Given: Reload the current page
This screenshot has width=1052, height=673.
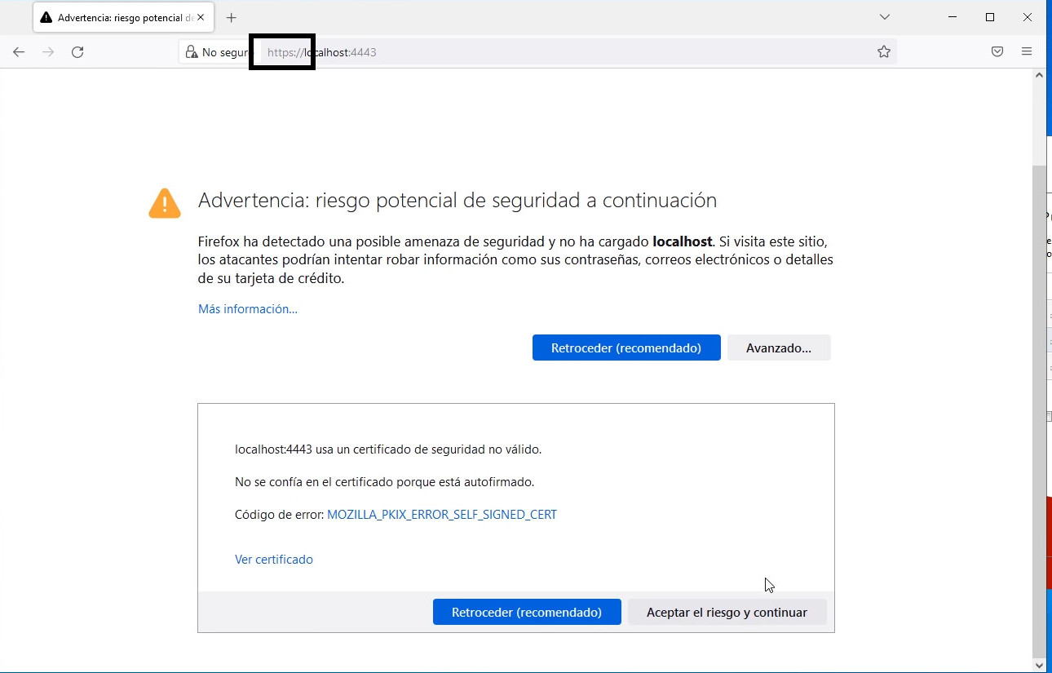Looking at the screenshot, I should pyautogui.click(x=77, y=52).
